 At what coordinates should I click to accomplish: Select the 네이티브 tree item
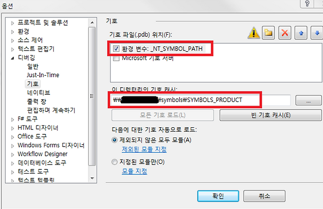[39, 93]
